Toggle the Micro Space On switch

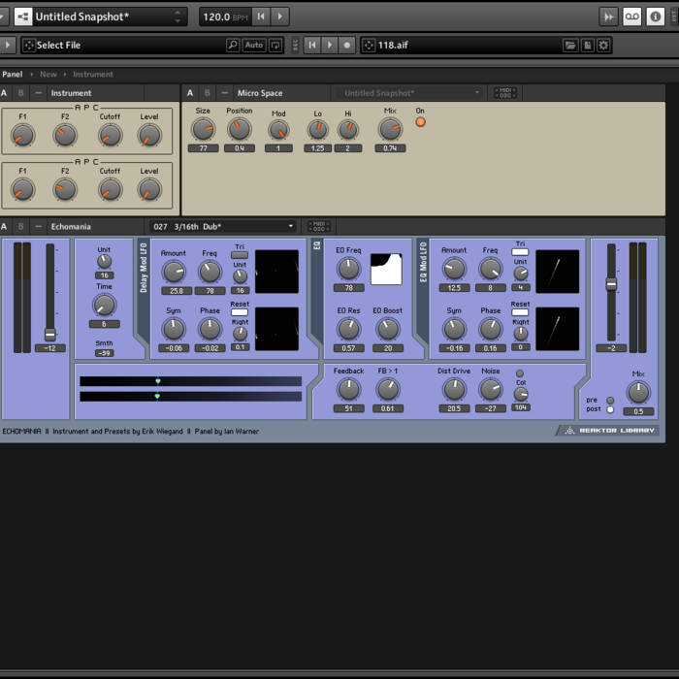(x=420, y=122)
